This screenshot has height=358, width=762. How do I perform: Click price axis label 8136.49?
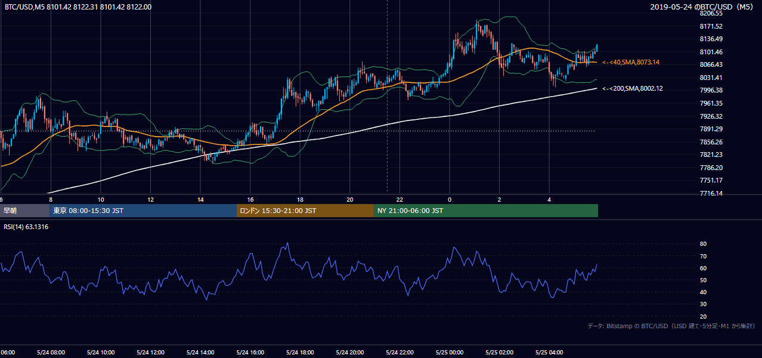coord(711,39)
